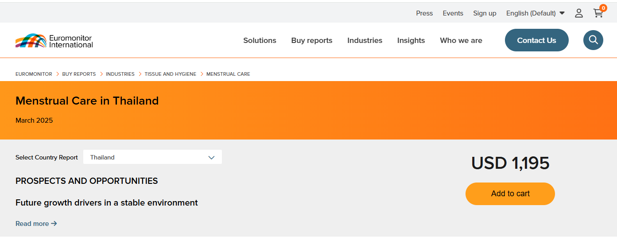Click the Euromonitor International logo
The height and width of the screenshot is (237, 617).
click(54, 41)
